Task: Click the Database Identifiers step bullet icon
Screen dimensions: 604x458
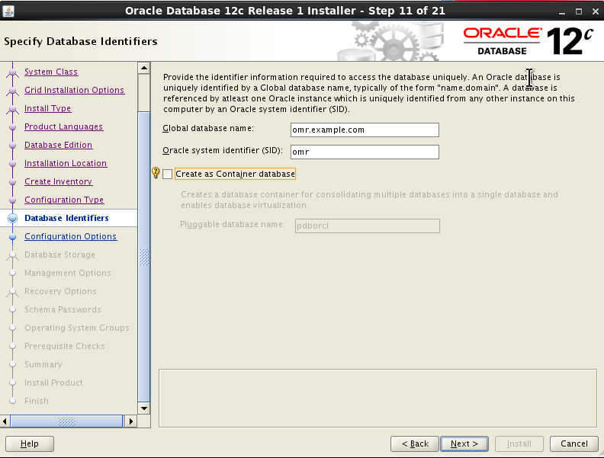Action: click(x=12, y=218)
